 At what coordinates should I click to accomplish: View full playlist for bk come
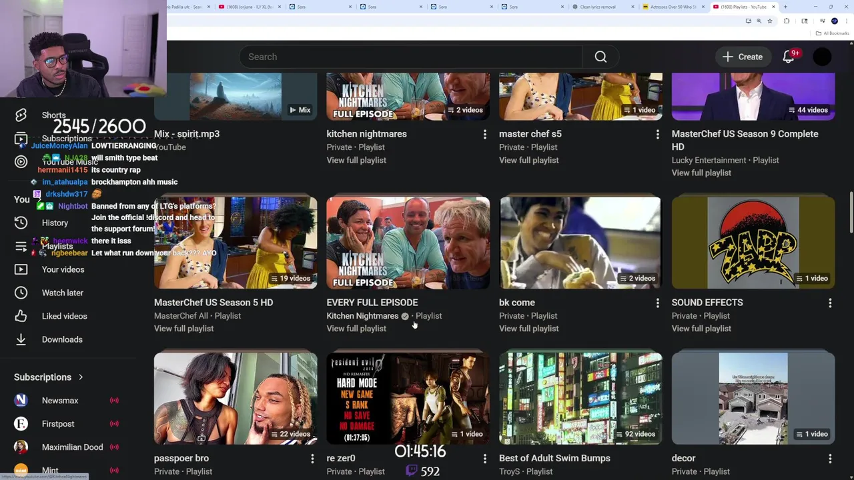(528, 329)
